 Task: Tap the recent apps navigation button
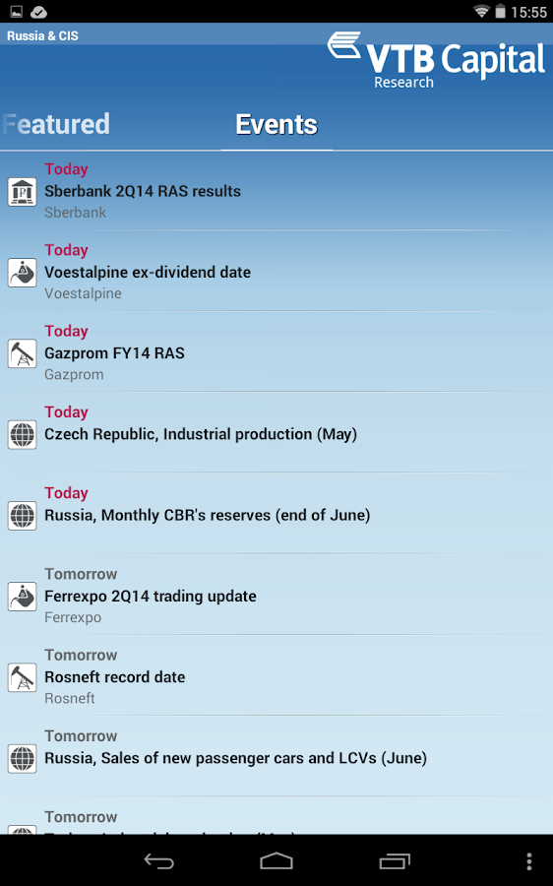[x=395, y=860]
